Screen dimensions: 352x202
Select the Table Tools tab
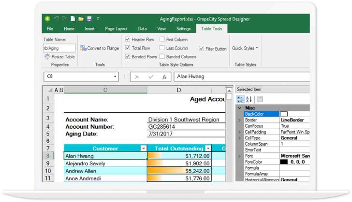pos(211,28)
